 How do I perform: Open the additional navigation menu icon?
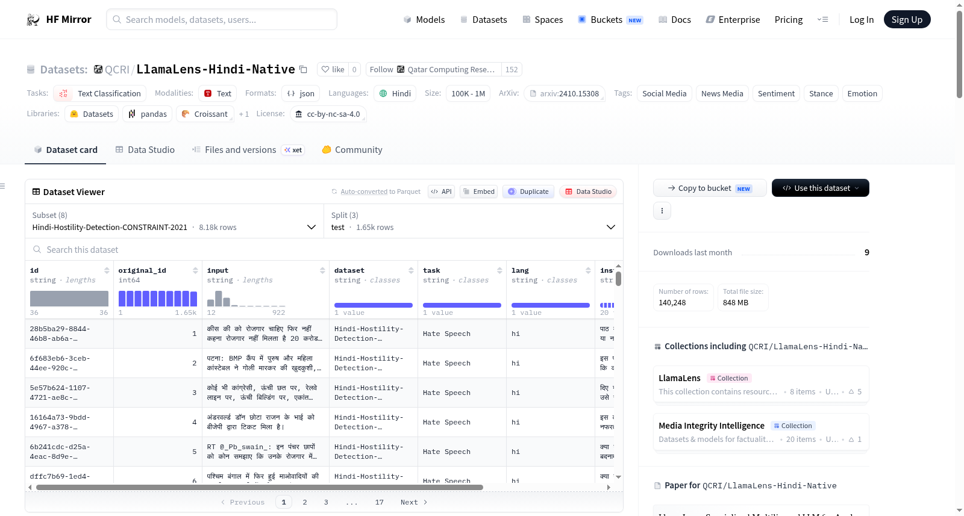(822, 20)
